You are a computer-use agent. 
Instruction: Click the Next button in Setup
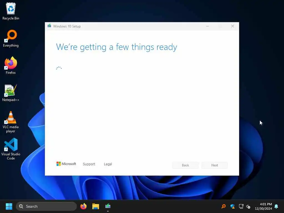[x=215, y=165]
